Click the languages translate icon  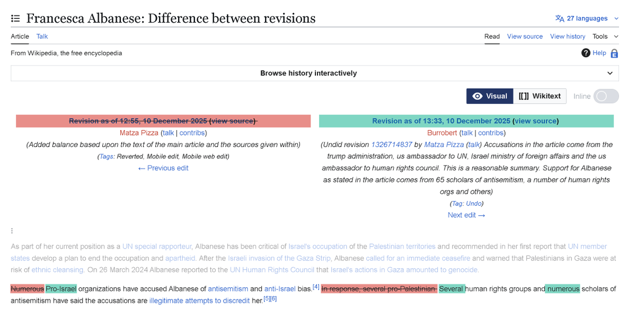click(x=560, y=19)
